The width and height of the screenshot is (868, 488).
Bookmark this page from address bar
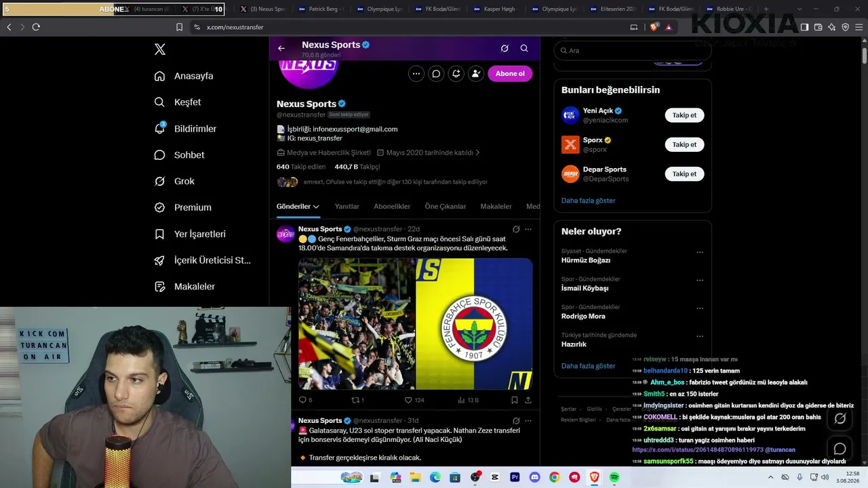click(x=179, y=27)
